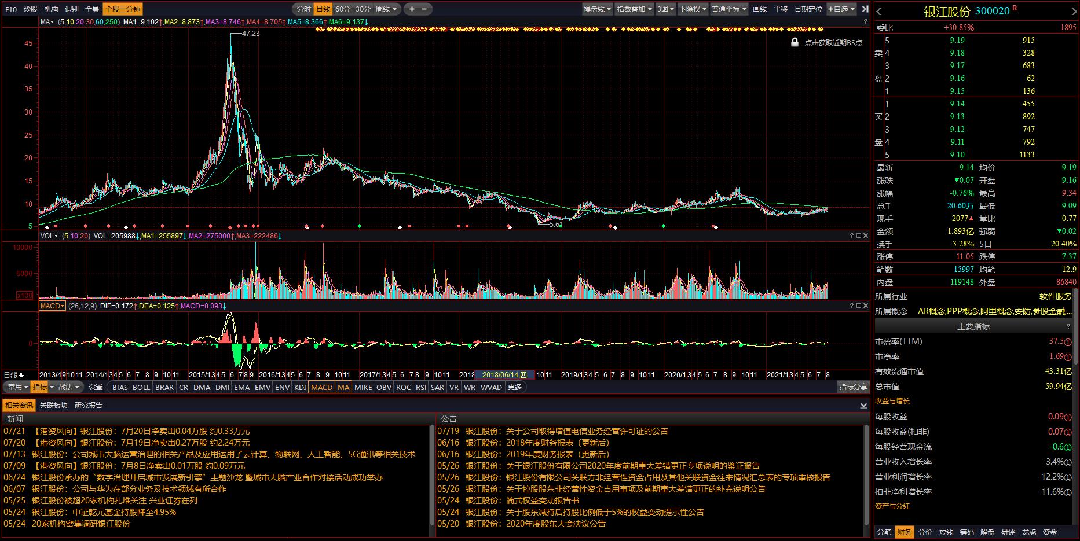
Task: Click the zoom in plus button
Action: 412,9
